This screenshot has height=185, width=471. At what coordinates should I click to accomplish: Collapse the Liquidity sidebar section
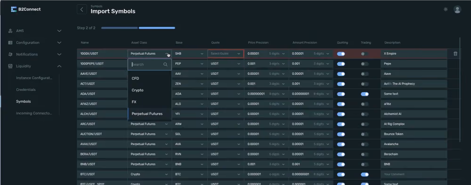[59, 66]
